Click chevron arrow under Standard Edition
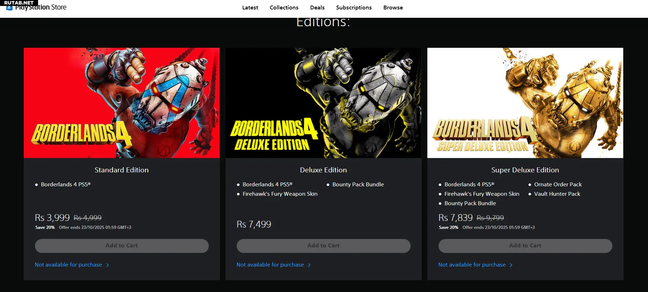The width and height of the screenshot is (648, 292). [x=108, y=265]
